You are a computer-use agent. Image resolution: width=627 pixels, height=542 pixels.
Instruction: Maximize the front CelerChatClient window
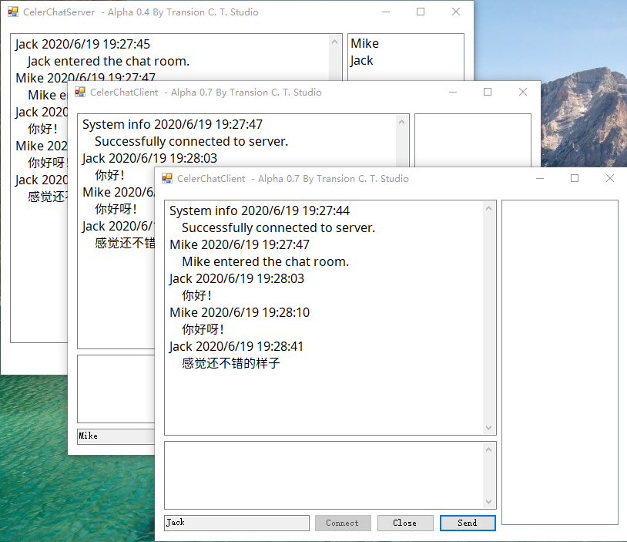[x=575, y=179]
